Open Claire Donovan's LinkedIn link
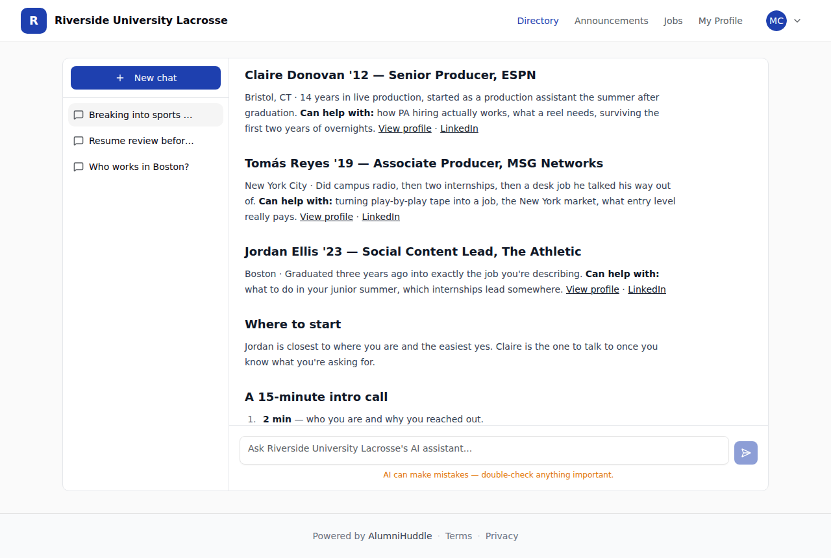Viewport: 831px width, 558px height. (x=459, y=128)
